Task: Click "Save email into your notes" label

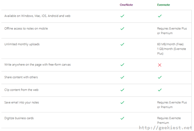Action: tap(21, 102)
